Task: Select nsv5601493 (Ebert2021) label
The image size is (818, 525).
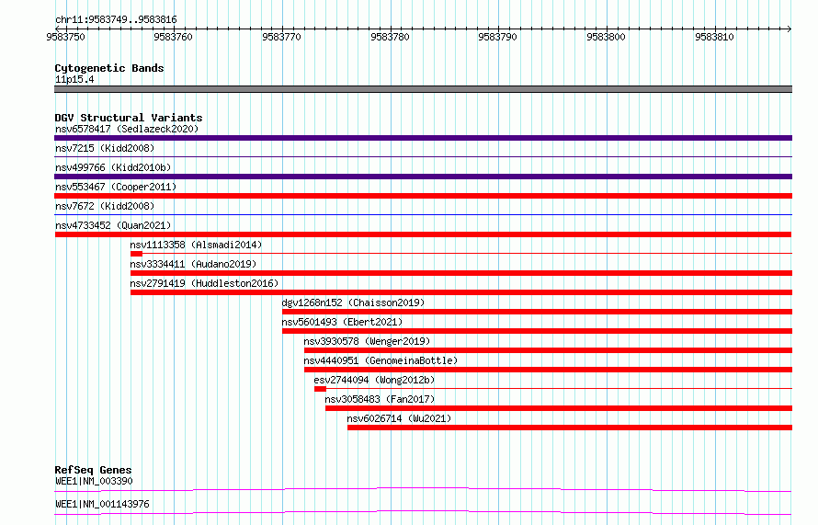Action: click(x=342, y=322)
